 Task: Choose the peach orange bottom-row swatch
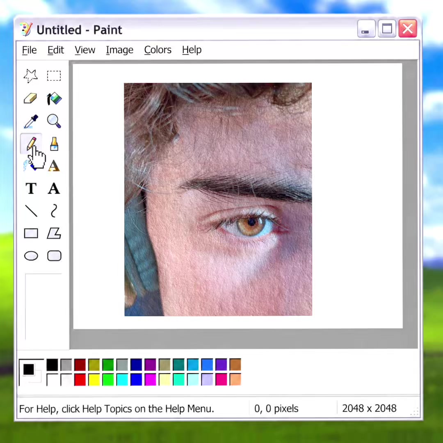coord(235,379)
